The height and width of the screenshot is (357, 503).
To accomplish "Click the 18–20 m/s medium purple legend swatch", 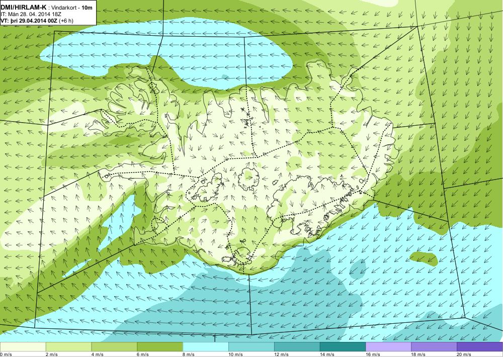I will [x=435, y=347].
